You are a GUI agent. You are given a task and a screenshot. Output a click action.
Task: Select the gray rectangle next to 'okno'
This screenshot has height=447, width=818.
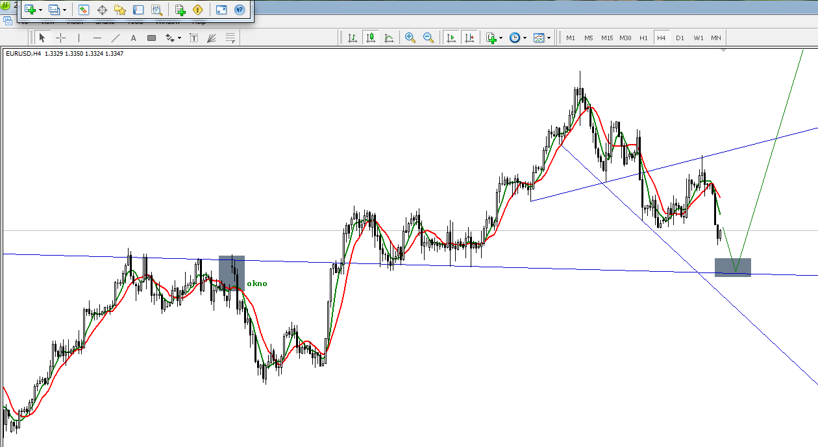[x=232, y=272]
